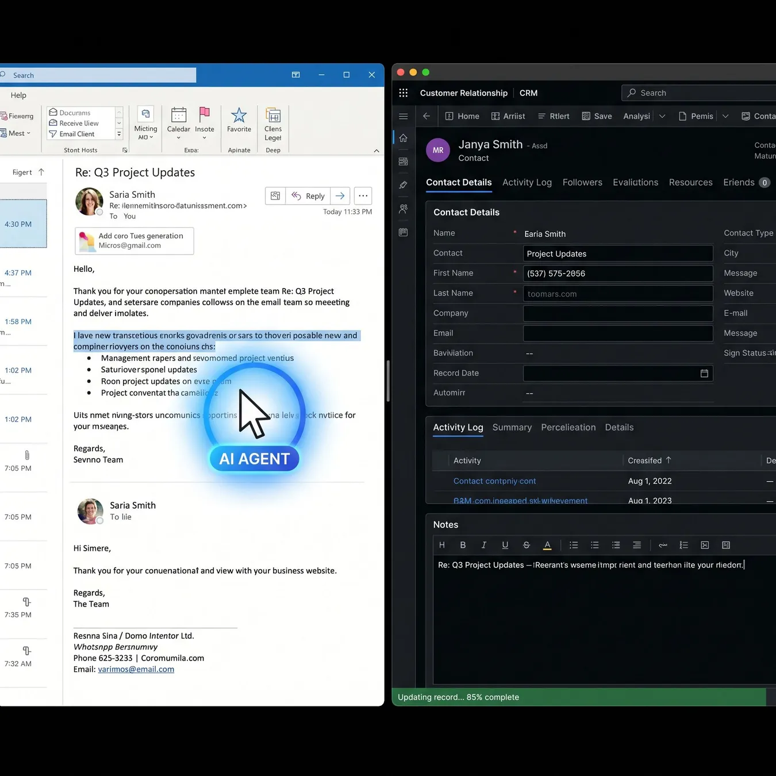Click Email Client in Outlook ribbon
The height and width of the screenshot is (776, 776).
pyautogui.click(x=72, y=134)
